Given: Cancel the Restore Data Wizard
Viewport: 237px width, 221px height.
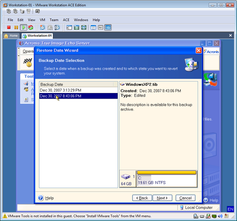Looking at the screenshot, I should pos(185,198).
